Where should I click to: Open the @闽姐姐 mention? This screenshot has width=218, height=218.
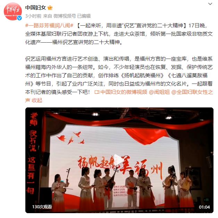click(x=159, y=92)
